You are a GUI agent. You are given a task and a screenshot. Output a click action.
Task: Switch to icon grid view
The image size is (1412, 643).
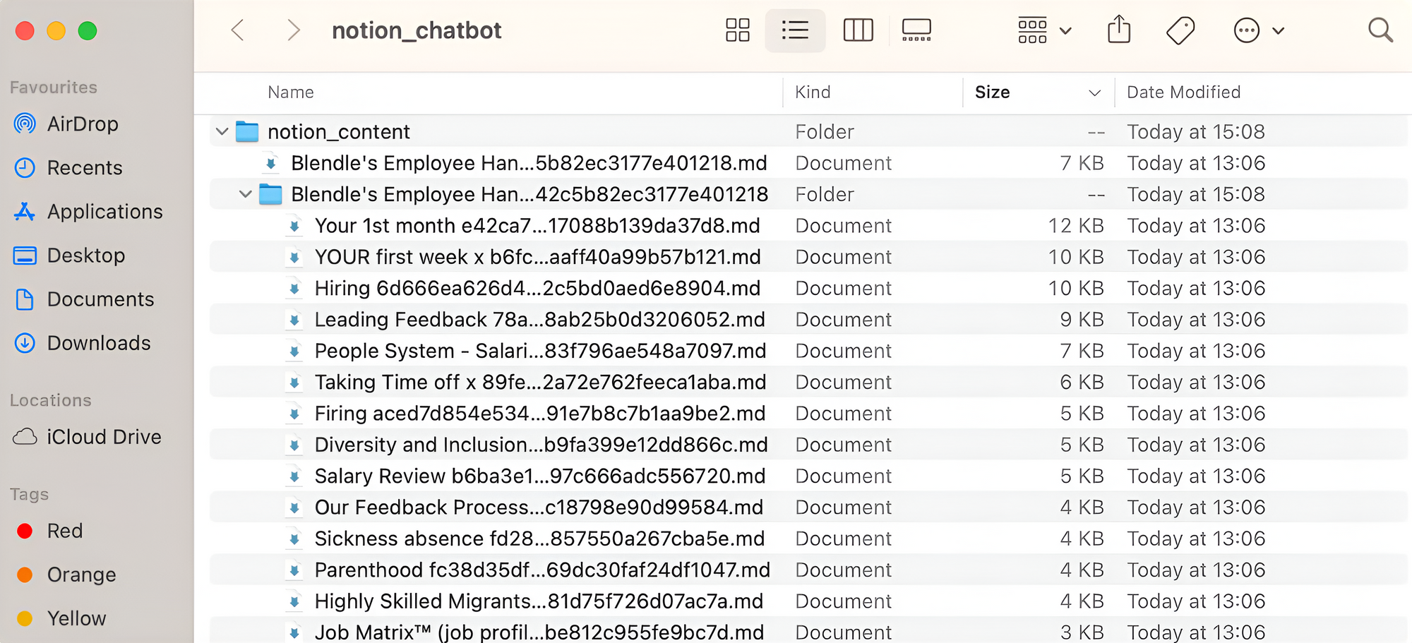[x=737, y=30]
